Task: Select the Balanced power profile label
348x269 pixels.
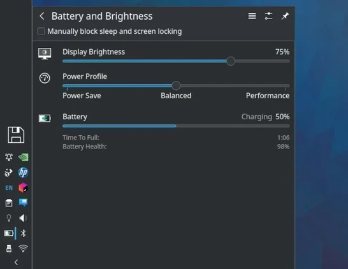Action: [x=176, y=96]
